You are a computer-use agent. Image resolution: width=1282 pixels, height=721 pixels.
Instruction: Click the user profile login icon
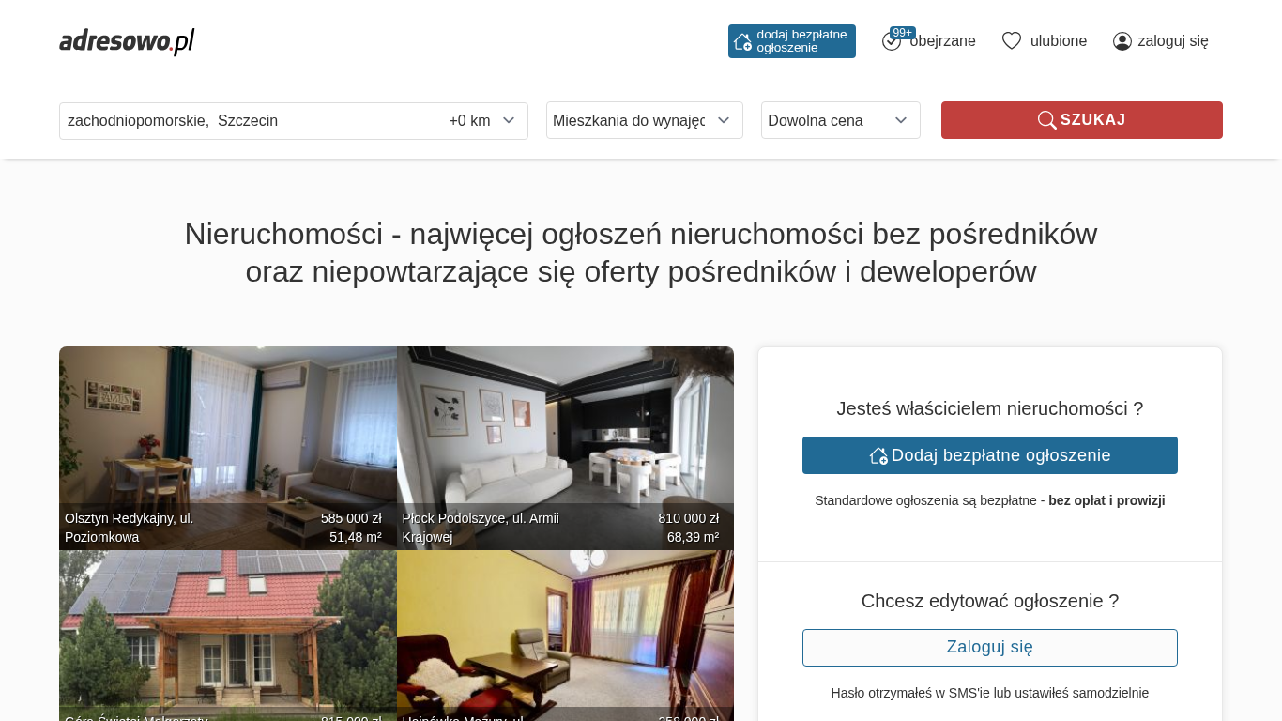click(x=1122, y=41)
